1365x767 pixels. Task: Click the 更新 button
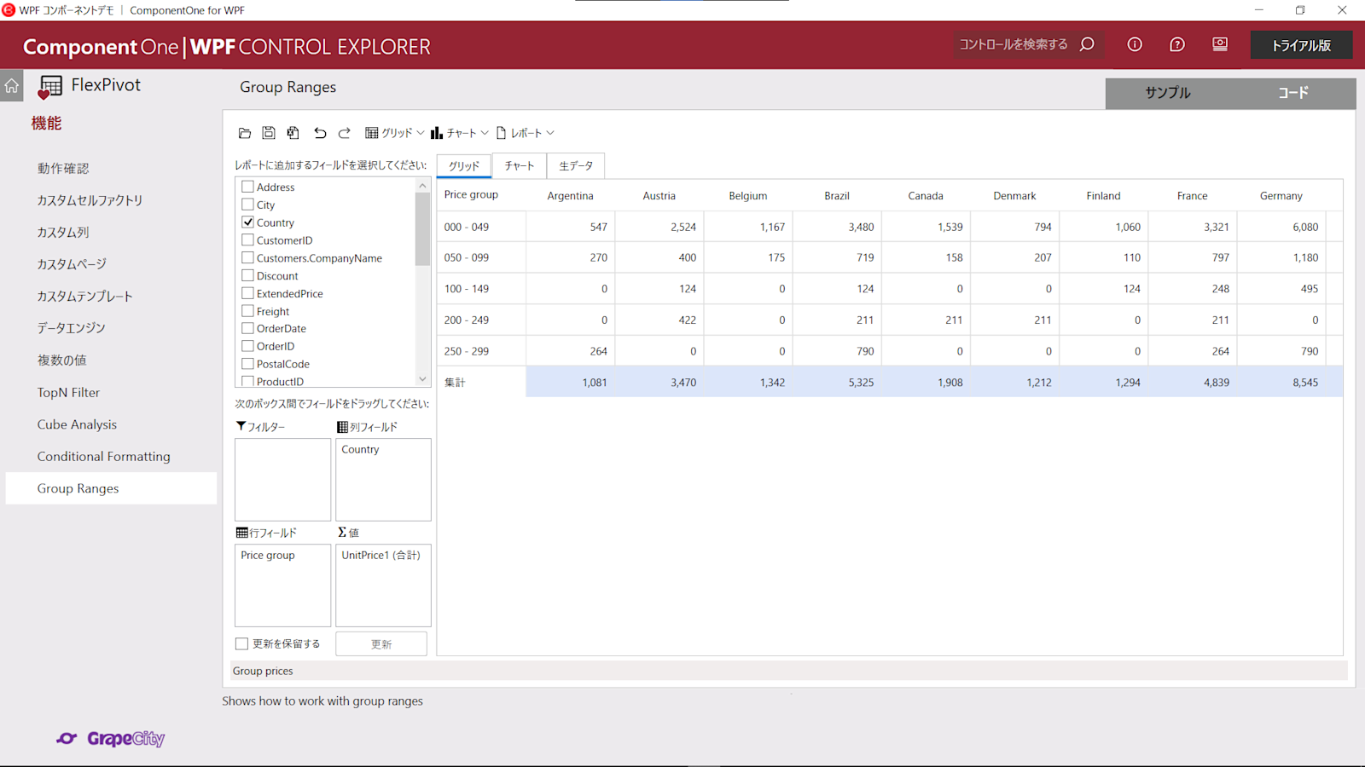381,644
